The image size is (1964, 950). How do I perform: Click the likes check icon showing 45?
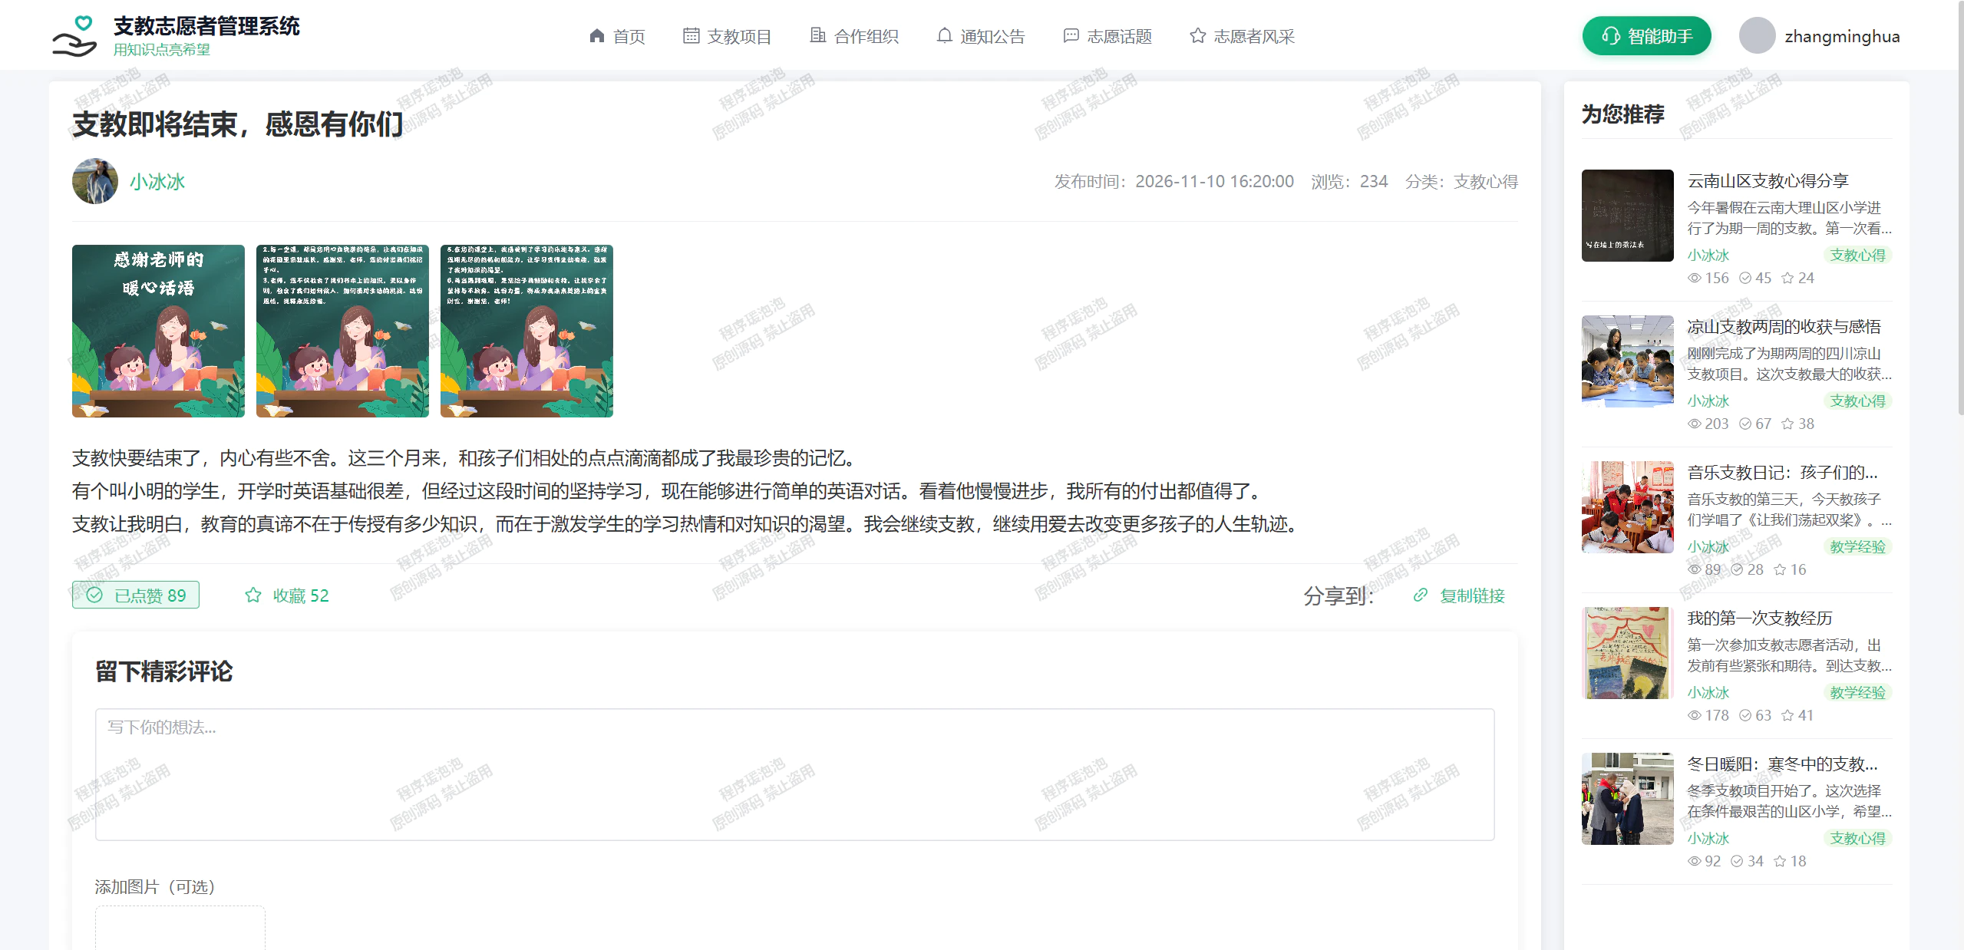(1745, 278)
